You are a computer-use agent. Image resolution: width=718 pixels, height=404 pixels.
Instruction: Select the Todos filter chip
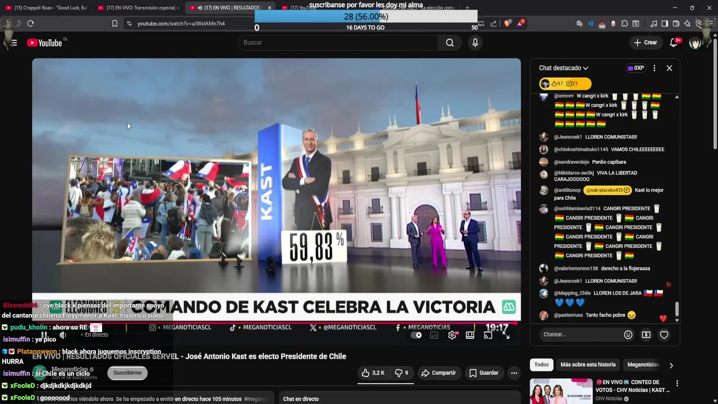pyautogui.click(x=541, y=365)
